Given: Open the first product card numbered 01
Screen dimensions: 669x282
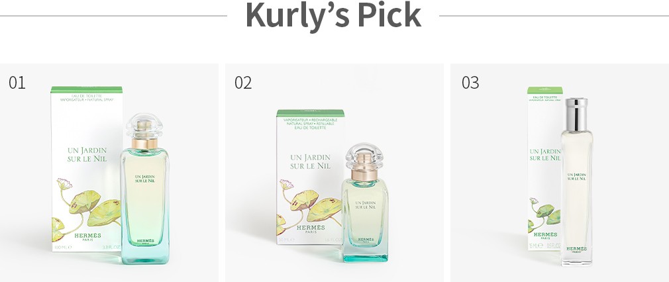Looking at the screenshot, I should click(x=109, y=173).
